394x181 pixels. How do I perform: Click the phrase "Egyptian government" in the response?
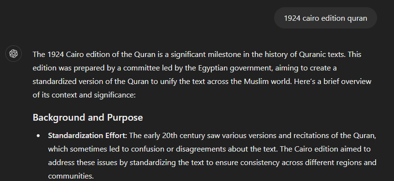(x=235, y=68)
